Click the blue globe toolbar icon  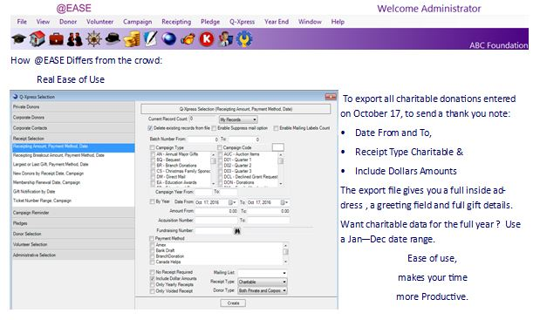[x=168, y=39]
